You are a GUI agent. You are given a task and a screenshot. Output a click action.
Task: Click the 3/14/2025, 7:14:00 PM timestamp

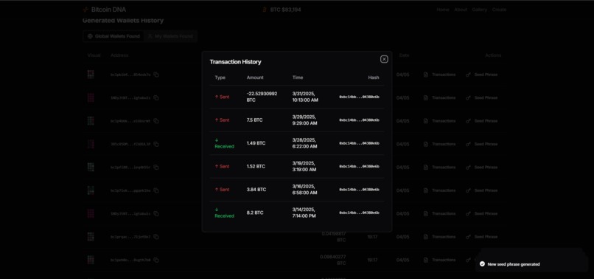pyautogui.click(x=304, y=213)
